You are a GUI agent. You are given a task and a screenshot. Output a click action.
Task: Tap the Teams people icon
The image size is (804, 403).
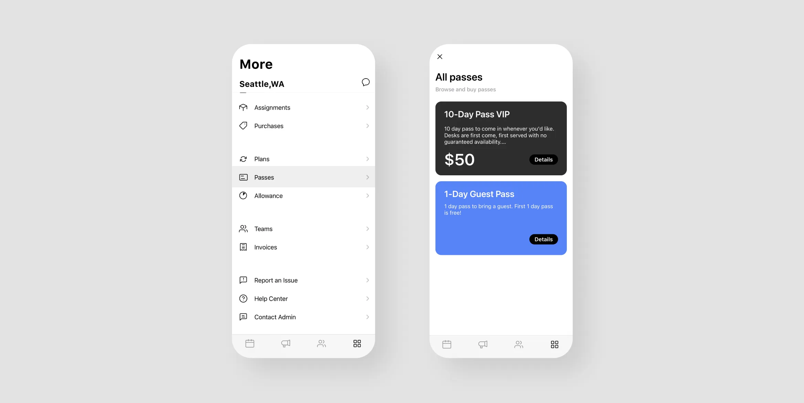(243, 228)
